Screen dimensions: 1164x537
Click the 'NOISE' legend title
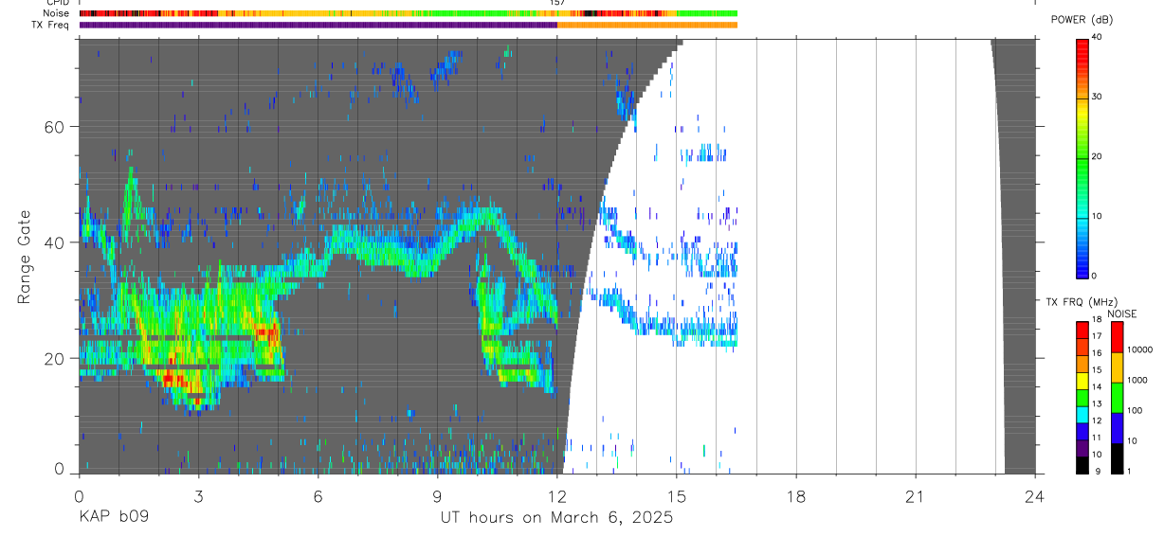pyautogui.click(x=1122, y=313)
